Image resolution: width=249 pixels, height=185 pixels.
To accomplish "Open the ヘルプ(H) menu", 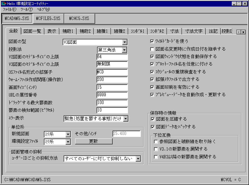I will pos(43,9).
